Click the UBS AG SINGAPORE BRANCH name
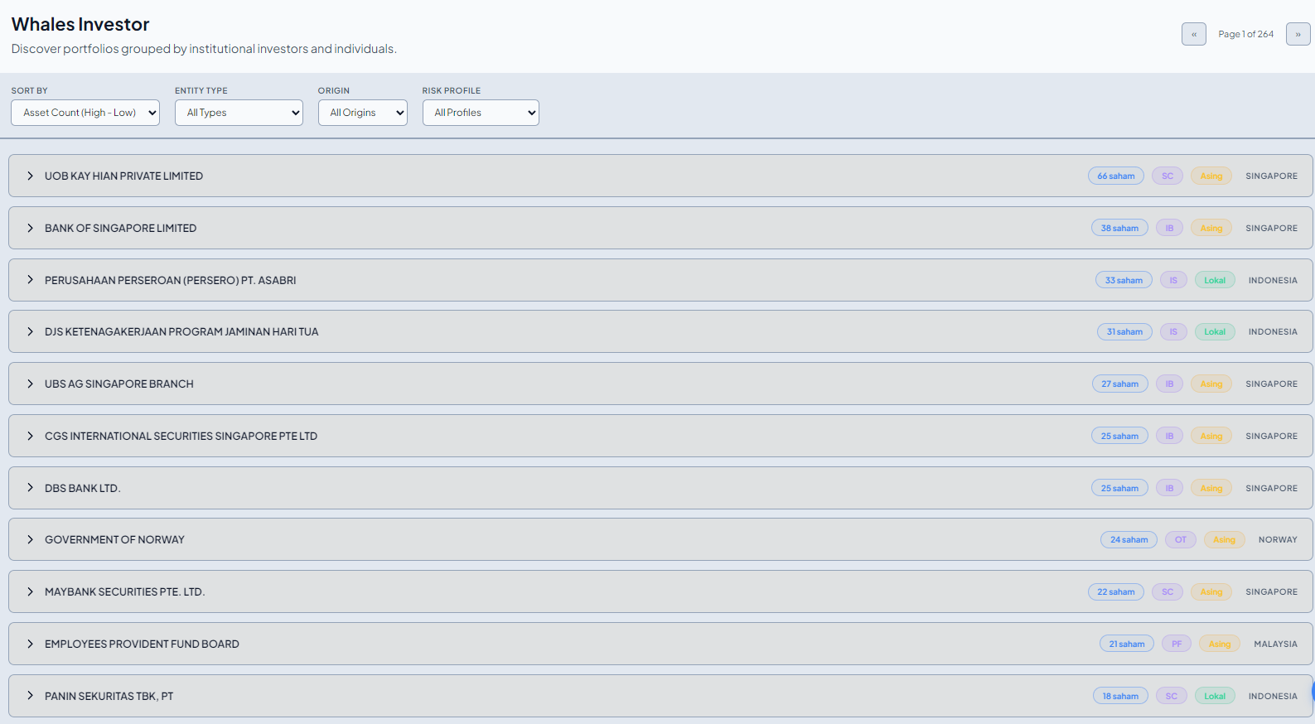Viewport: 1315px width, 724px height. [x=119, y=384]
